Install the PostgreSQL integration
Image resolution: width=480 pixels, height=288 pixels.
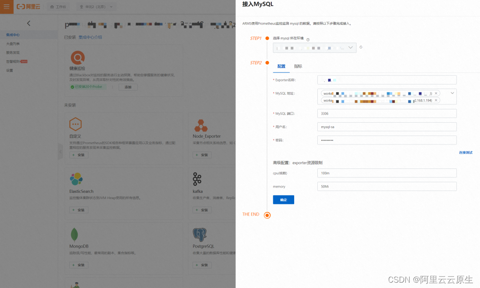tap(202, 265)
